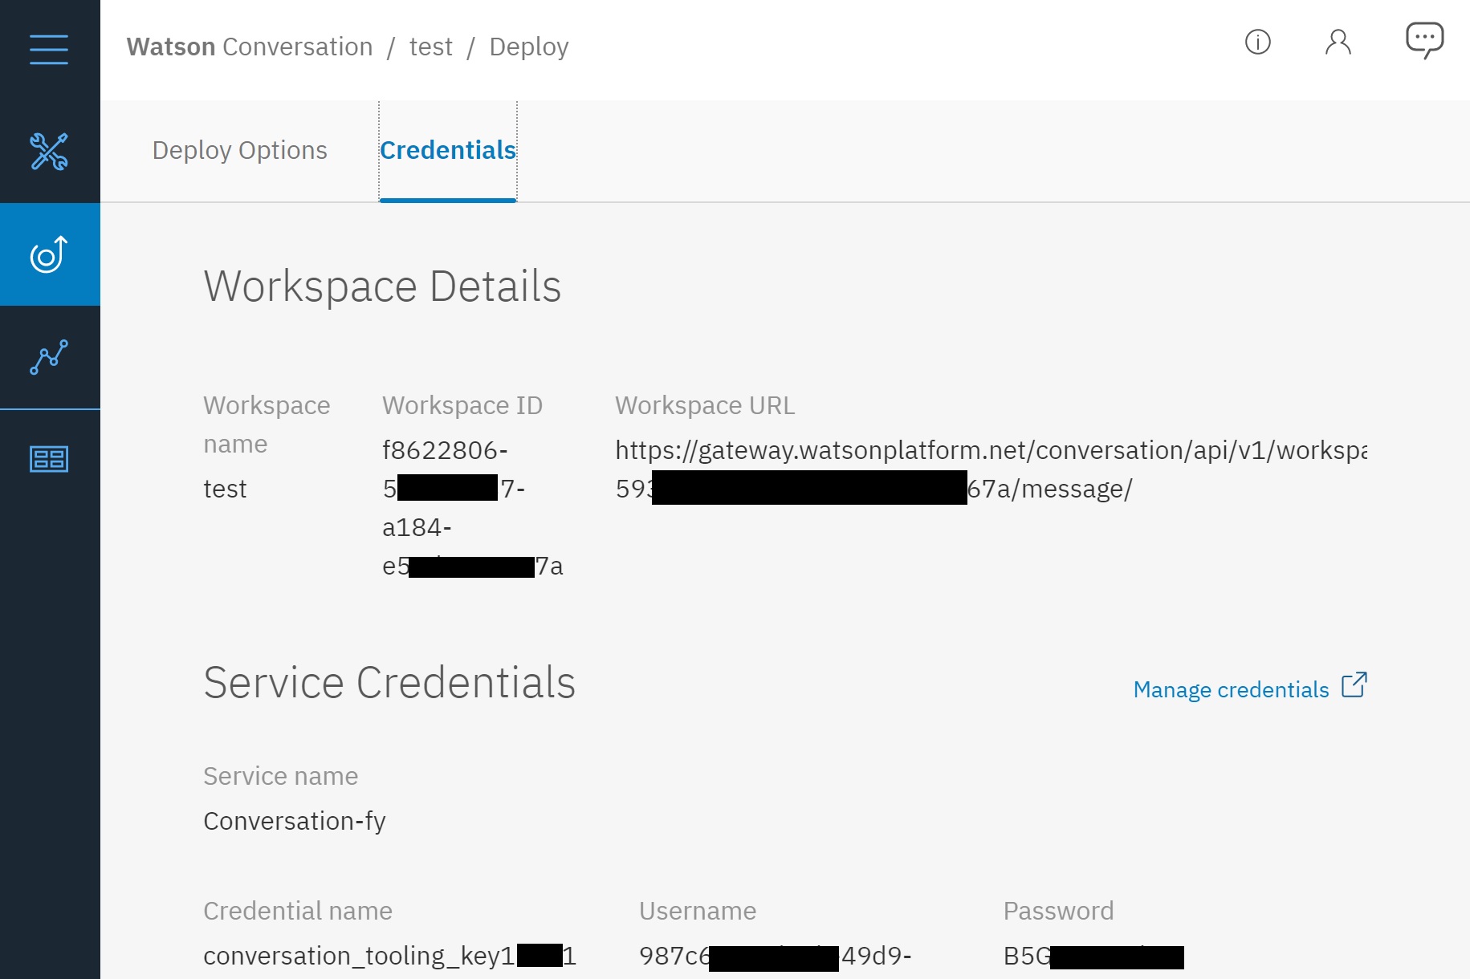Click the Username value starting 987c6

775,956
